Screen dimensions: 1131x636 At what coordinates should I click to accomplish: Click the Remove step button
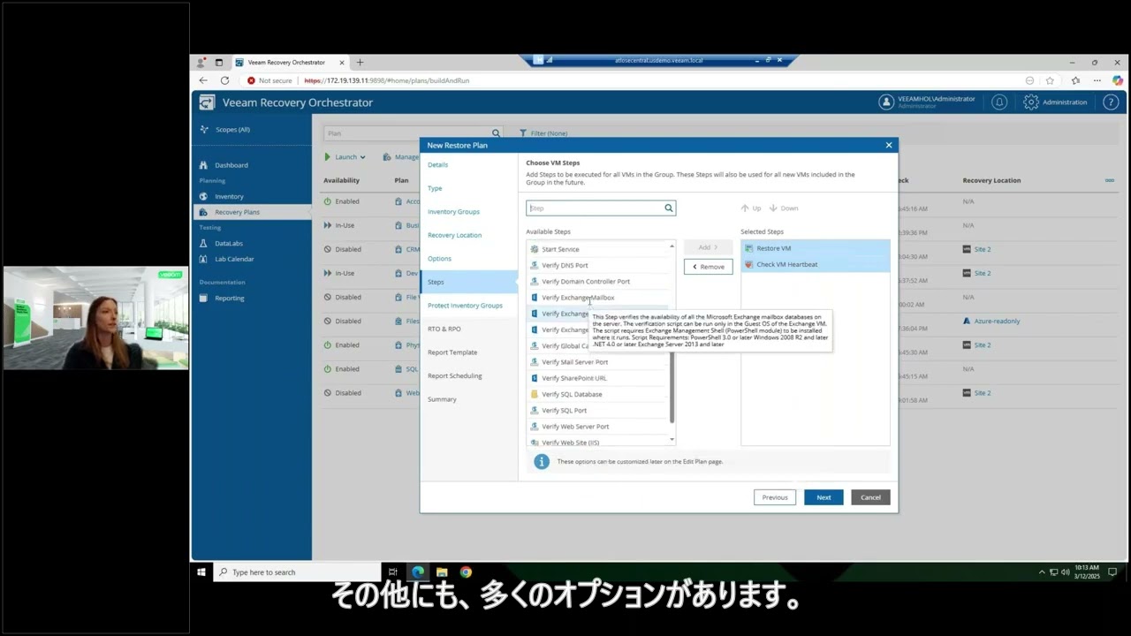coord(708,267)
